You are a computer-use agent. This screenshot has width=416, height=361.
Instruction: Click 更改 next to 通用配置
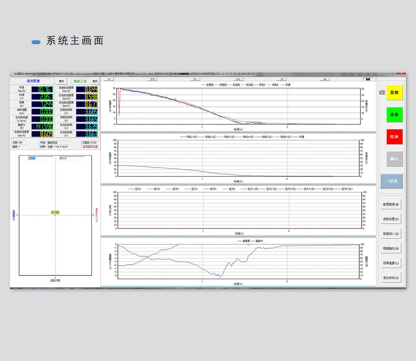[x=62, y=81]
